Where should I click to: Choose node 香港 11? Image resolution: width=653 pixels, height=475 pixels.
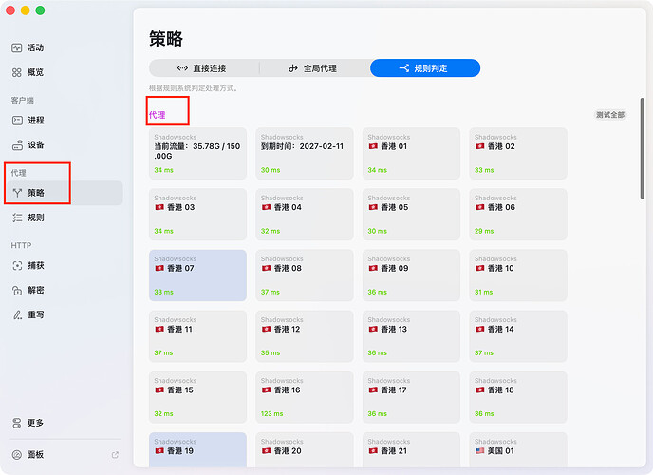point(197,336)
